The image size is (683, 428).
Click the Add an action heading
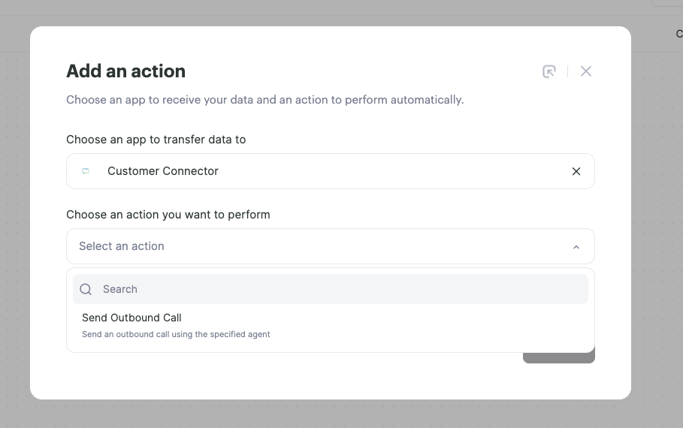point(126,71)
